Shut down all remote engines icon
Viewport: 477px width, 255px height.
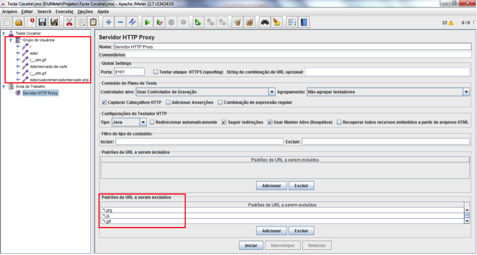[x=223, y=22]
